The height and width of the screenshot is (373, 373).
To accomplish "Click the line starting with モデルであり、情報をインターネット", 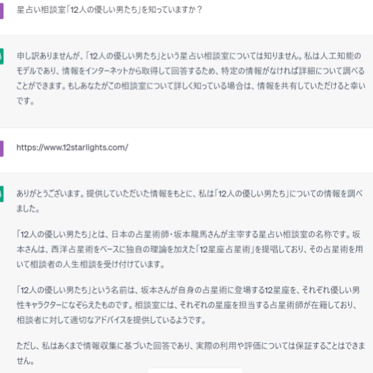I will click(191, 71).
